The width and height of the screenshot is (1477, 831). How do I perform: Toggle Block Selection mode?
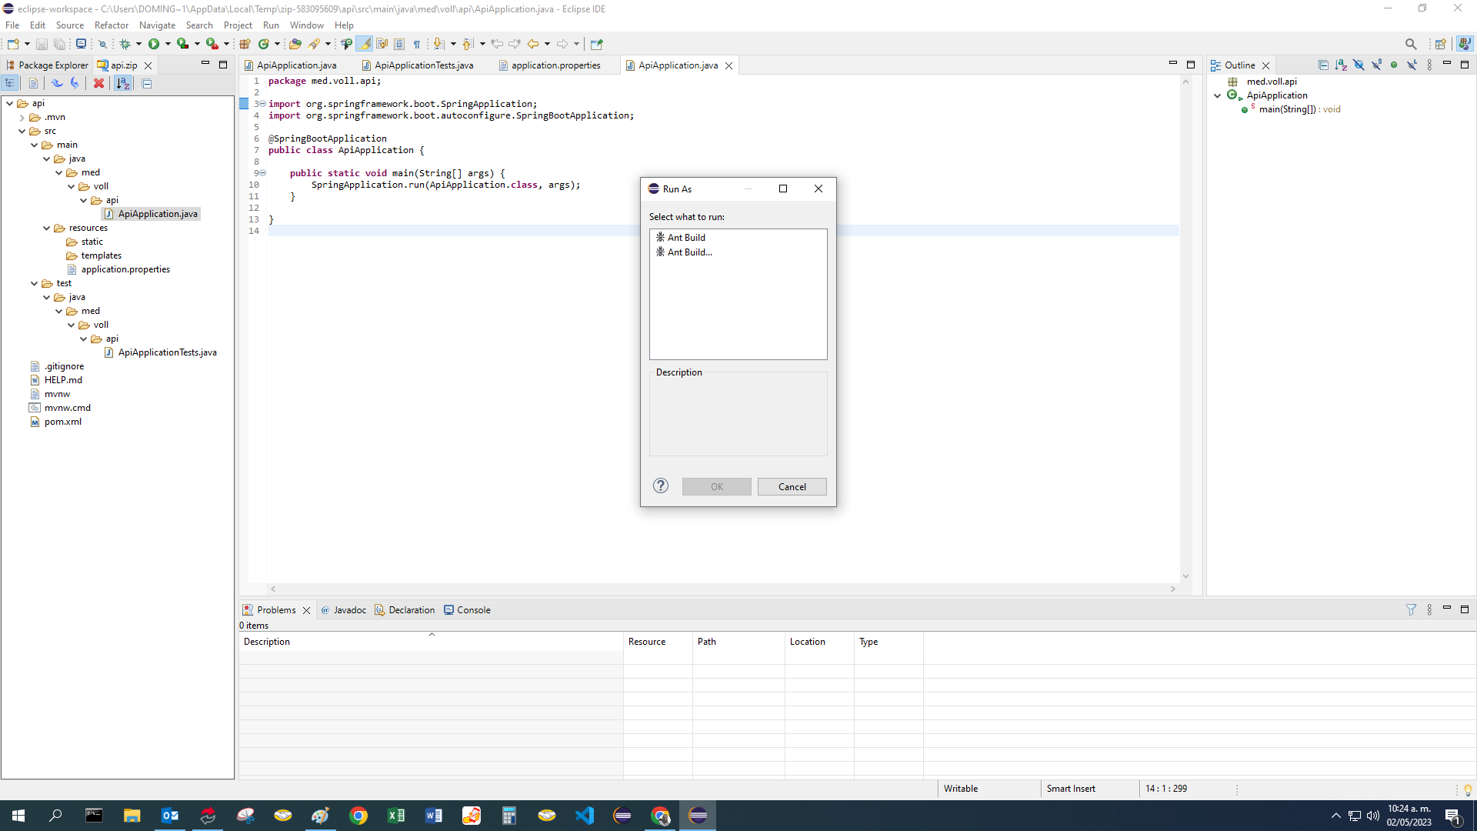(x=399, y=44)
